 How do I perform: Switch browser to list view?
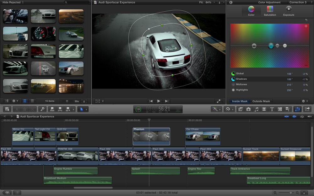click(x=32, y=101)
